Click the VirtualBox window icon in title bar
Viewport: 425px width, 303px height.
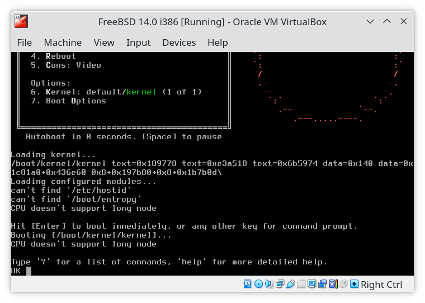coord(21,22)
